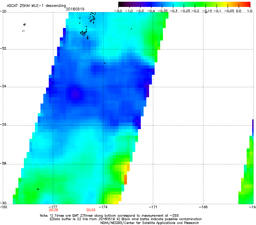Click the -0.1 color bar label

click(x=218, y=11)
